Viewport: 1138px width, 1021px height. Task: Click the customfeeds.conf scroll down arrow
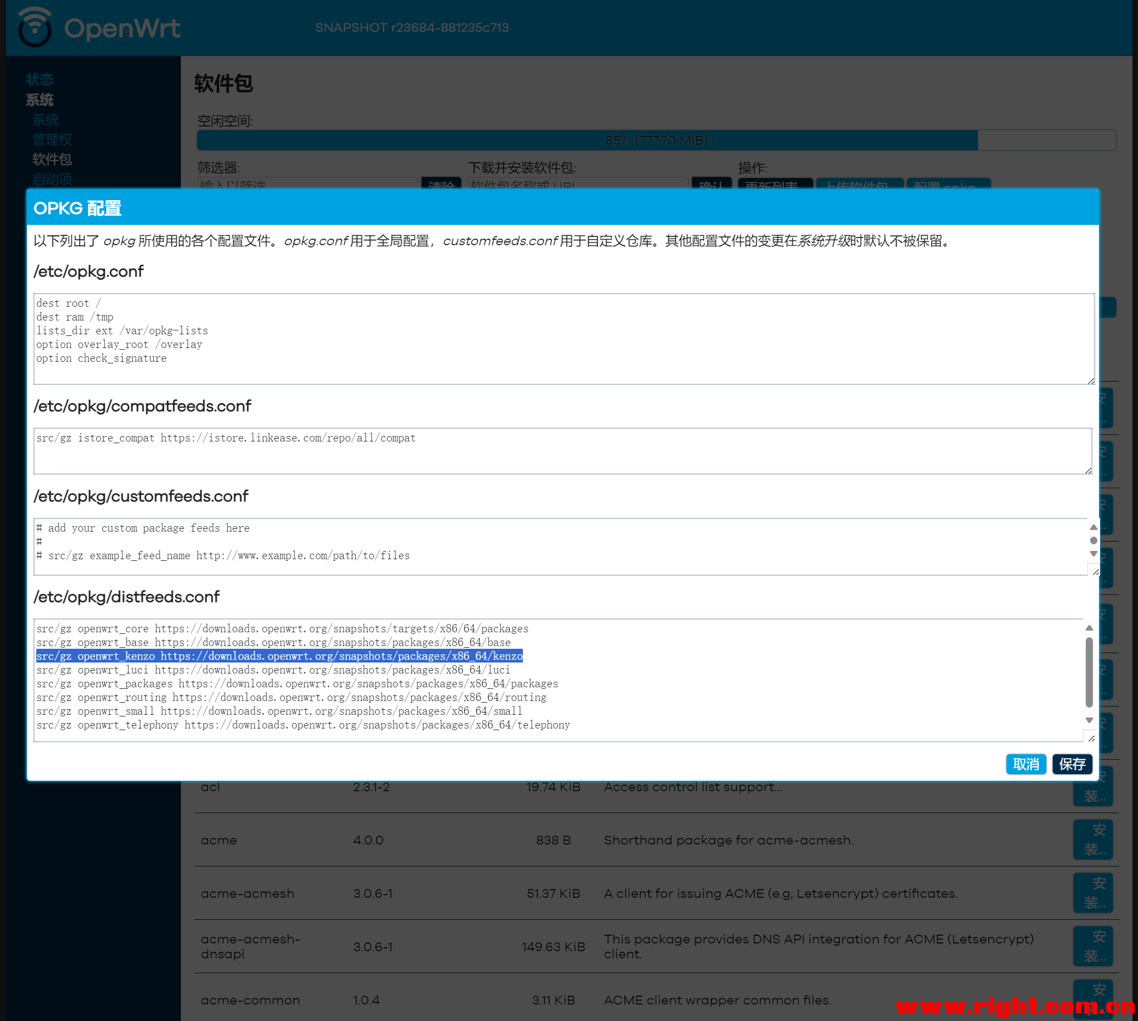(1093, 554)
